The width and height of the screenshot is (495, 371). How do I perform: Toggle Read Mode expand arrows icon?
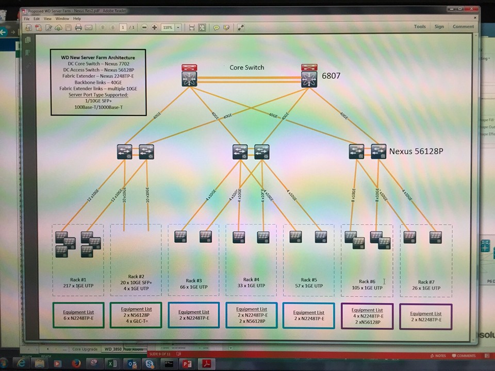click(x=241, y=28)
